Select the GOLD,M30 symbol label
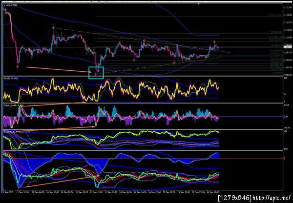 click(12, 5)
